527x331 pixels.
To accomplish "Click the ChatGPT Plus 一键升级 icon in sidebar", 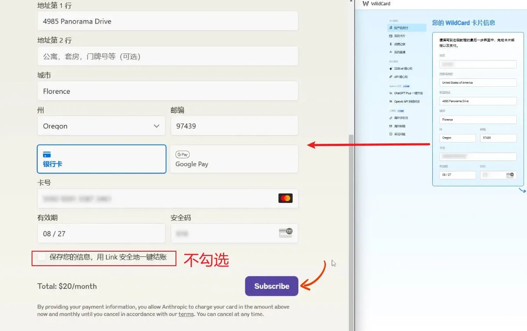I will [391, 93].
